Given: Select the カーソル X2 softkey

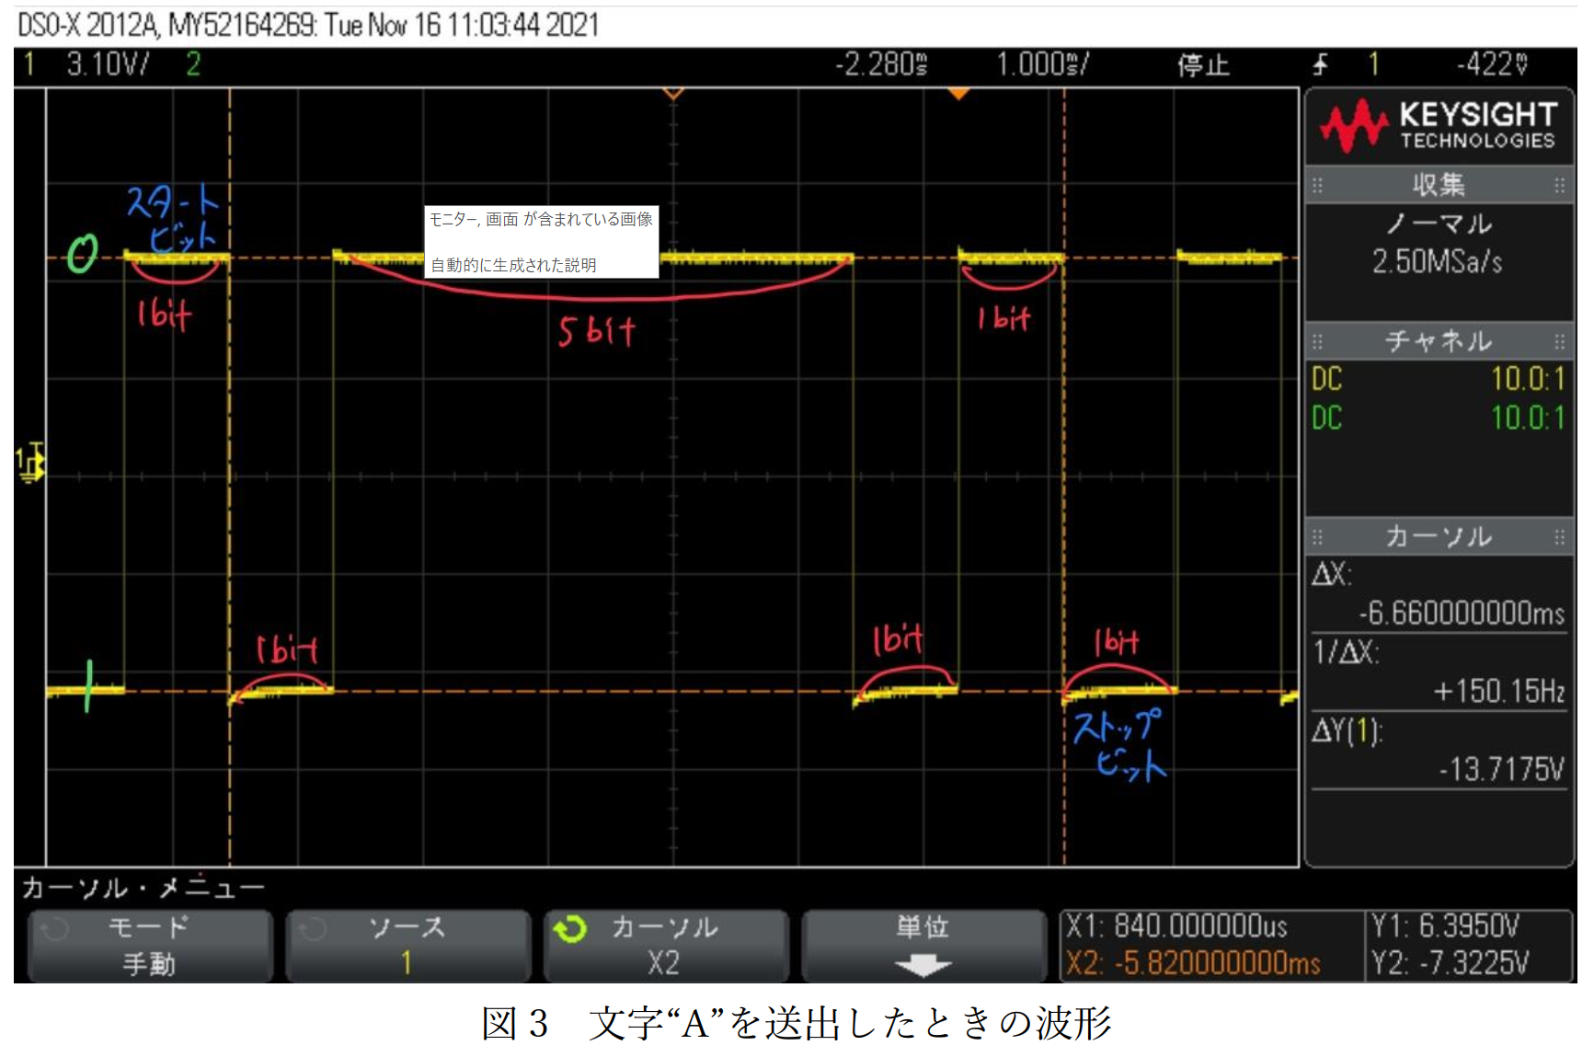Looking at the screenshot, I should (666, 946).
